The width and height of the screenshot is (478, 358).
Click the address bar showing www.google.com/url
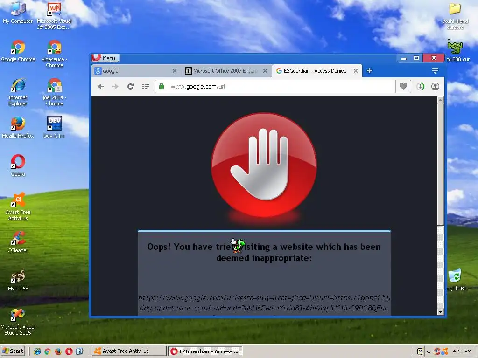coord(275,86)
